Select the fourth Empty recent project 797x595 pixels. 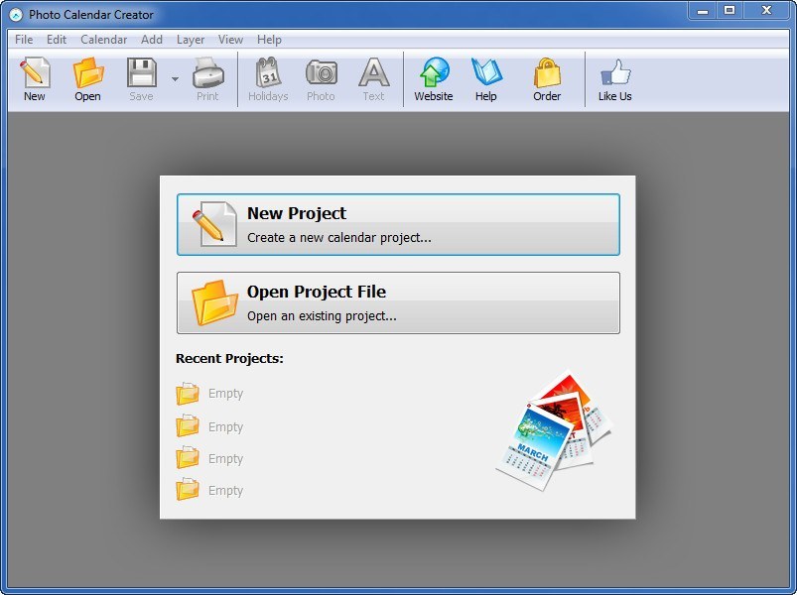209,491
